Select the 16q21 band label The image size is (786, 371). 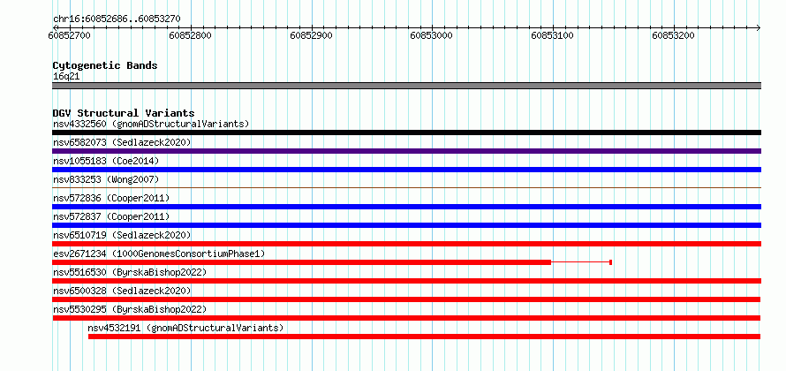(66, 77)
